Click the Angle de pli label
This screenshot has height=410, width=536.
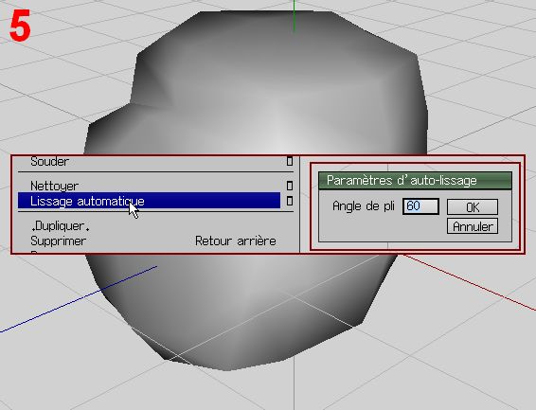point(364,206)
